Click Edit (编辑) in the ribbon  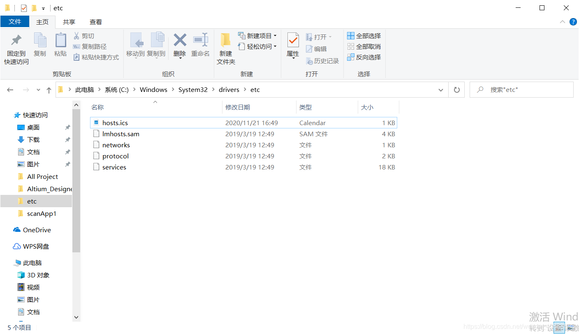click(316, 49)
